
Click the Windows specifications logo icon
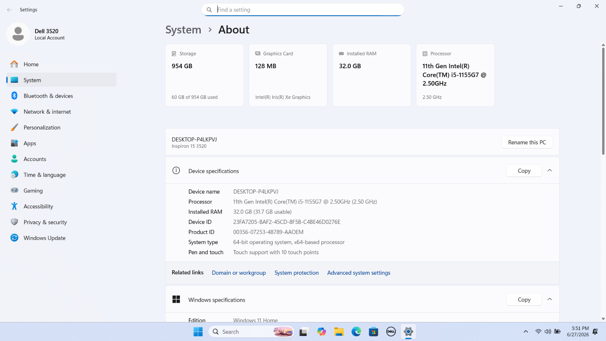point(176,299)
